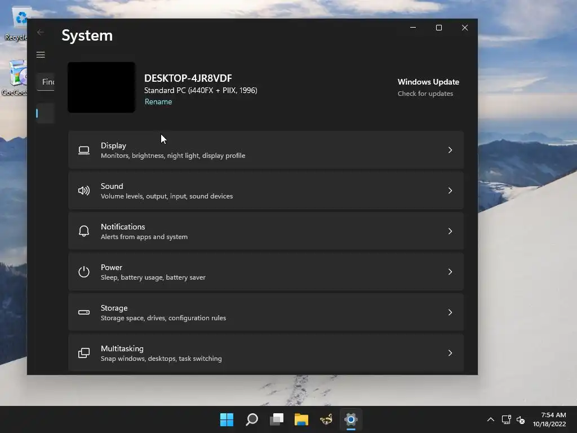
Task: Click the Notifications bell icon
Action: point(84,231)
